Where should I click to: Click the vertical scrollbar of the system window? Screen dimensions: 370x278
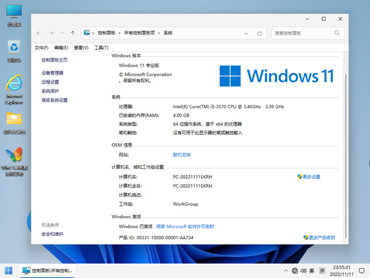point(346,156)
